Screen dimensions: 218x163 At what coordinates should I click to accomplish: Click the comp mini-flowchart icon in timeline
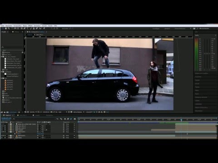[x=57, y=119]
